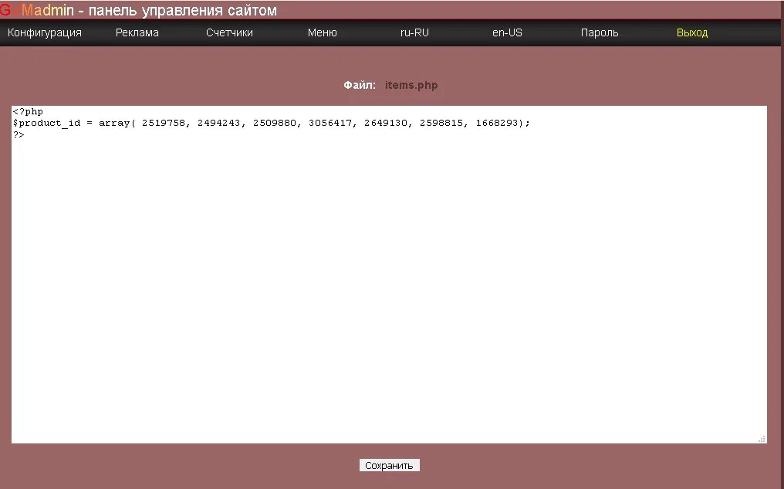784x489 pixels.
Task: Click the product ID 2509880
Action: pos(275,123)
